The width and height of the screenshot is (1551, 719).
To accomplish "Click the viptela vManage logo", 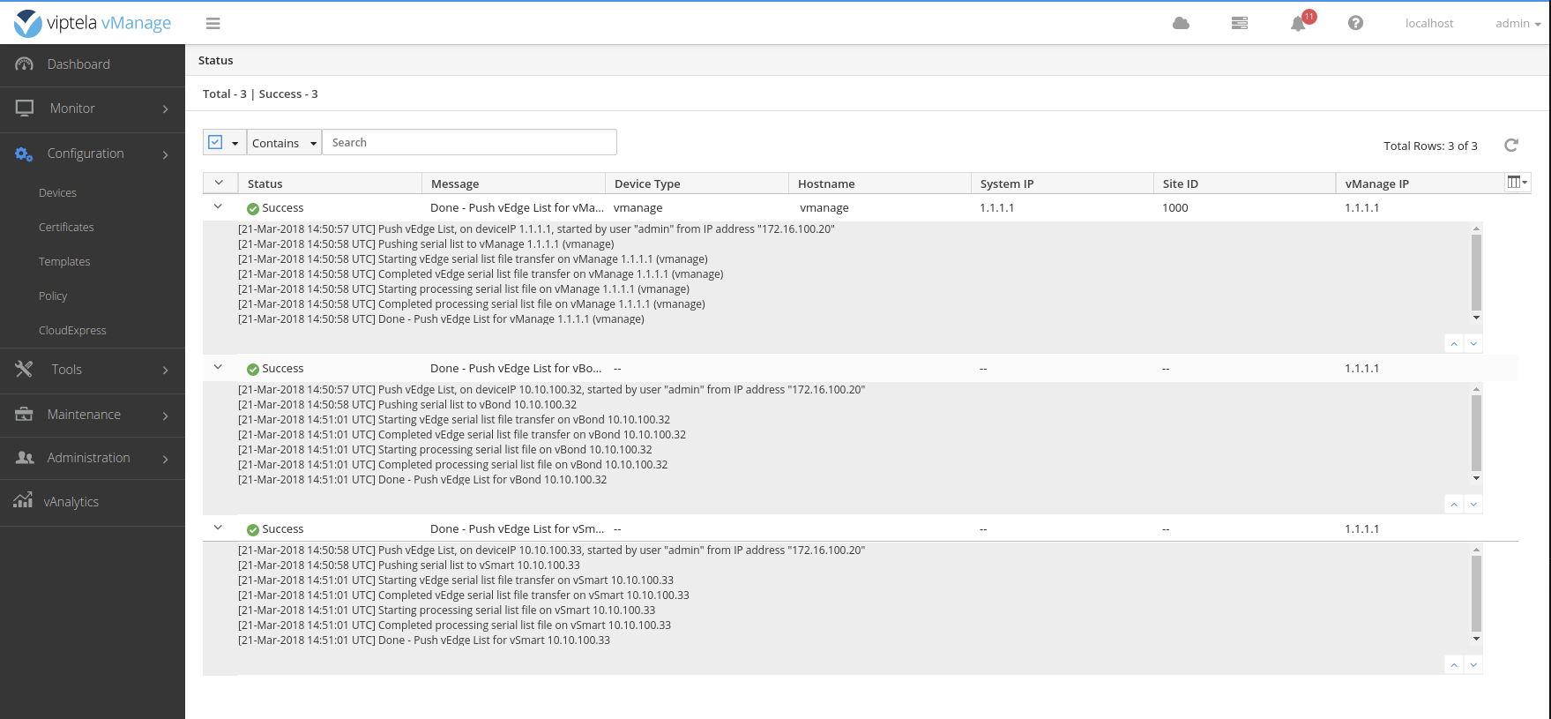I will tap(93, 24).
